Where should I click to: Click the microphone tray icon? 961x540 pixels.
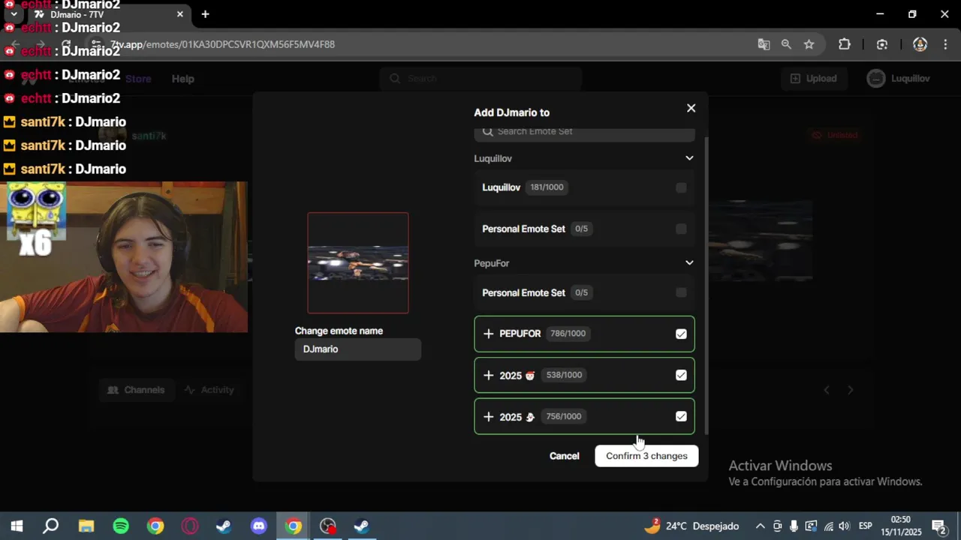click(x=794, y=526)
